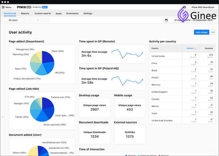Expand the left sidebar chevron
Screen dimensions: 219x156
(x=3, y=117)
